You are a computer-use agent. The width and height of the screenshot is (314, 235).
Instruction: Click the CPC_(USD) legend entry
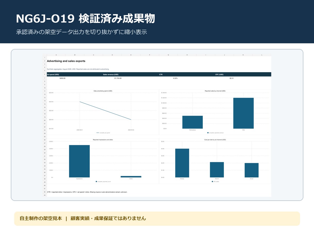pyautogui.click(x=215, y=182)
